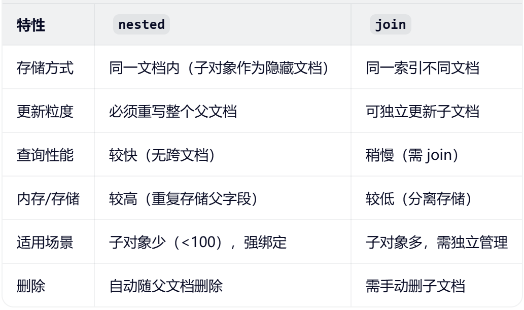Click the nested code label in header

[142, 25]
